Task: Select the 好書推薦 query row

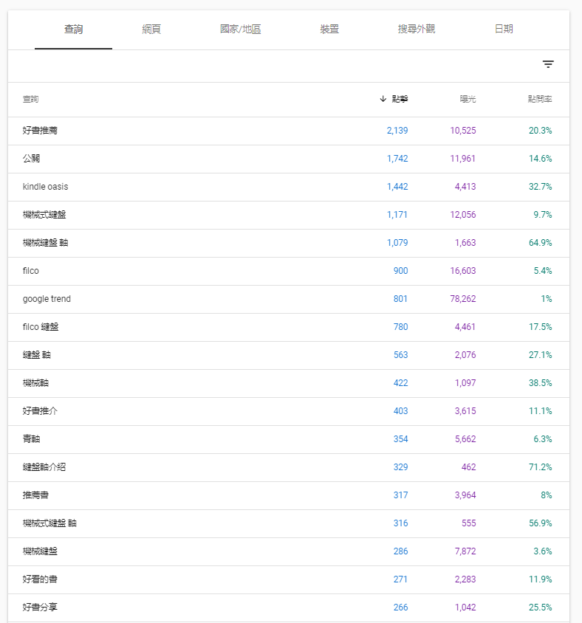Action: coord(40,131)
